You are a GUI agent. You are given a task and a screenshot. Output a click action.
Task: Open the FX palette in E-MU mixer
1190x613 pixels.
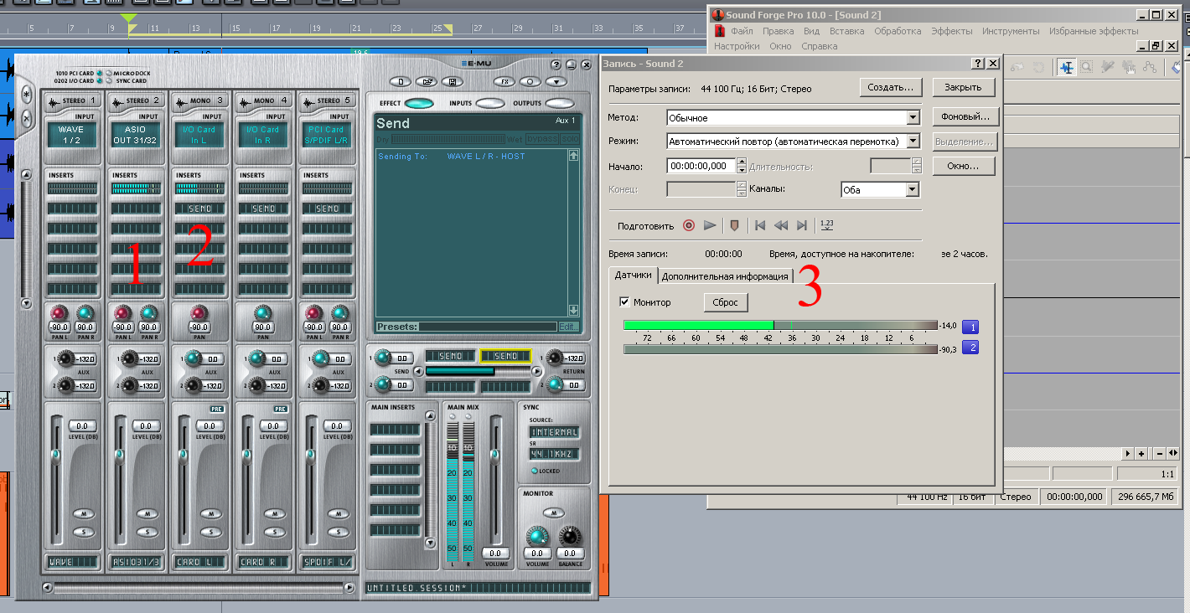(504, 82)
